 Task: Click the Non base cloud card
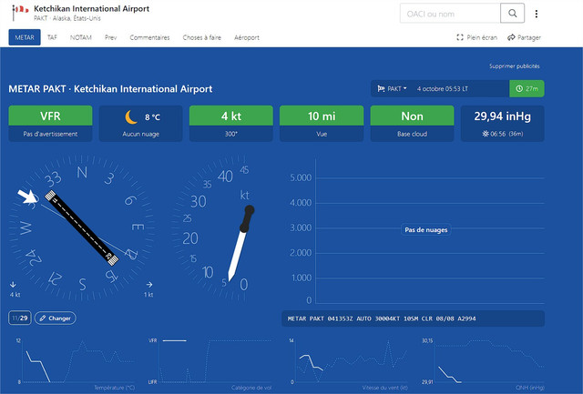click(412, 123)
